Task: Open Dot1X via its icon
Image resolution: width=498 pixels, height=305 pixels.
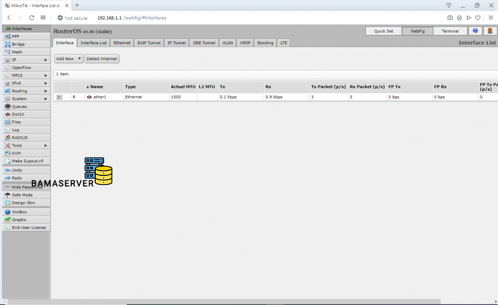Action: coord(8,114)
